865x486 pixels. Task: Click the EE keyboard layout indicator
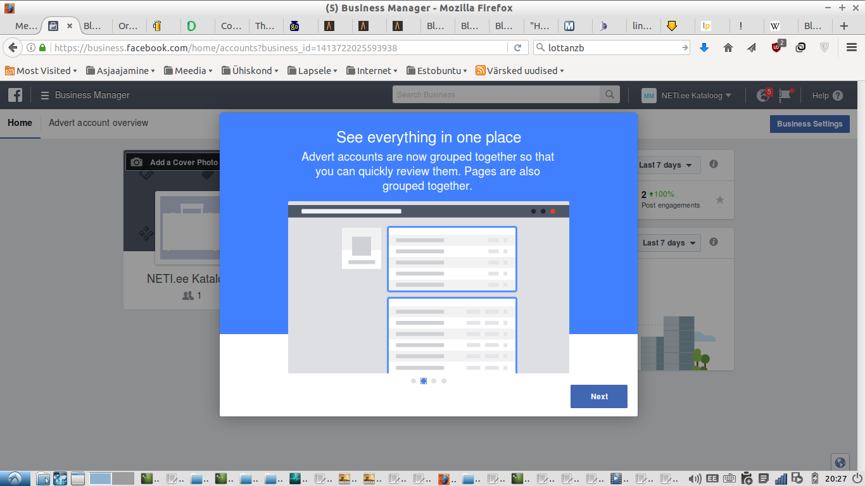(712, 479)
